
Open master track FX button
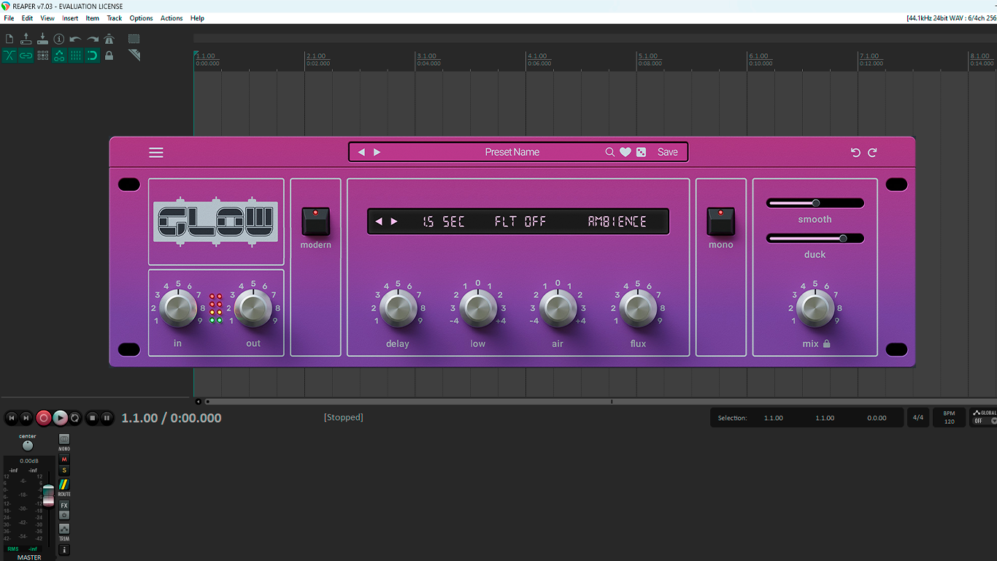(x=64, y=505)
